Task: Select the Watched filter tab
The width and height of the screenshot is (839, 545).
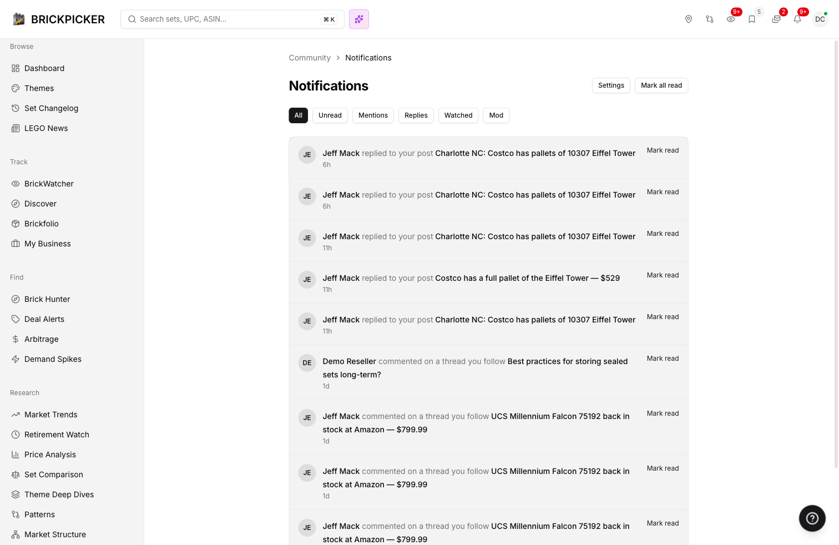Action: [x=458, y=115]
